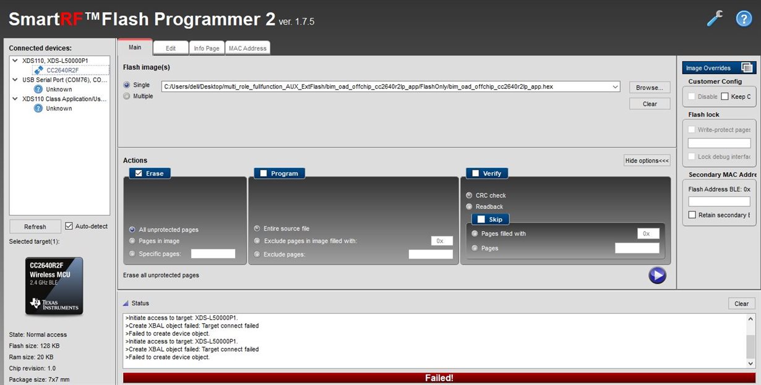
Task: Click the CC2640R2F Wireless MCU chip image
Action: [x=54, y=286]
